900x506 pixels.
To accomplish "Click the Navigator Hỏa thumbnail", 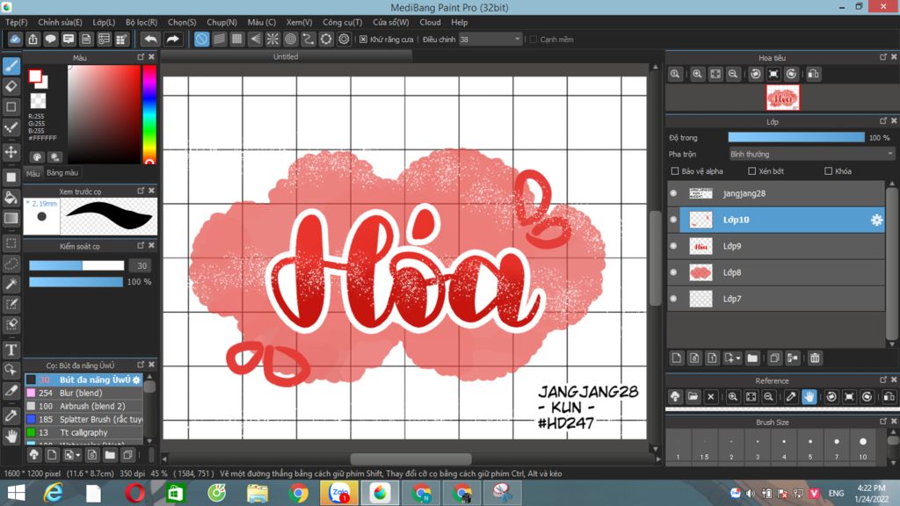I will [x=782, y=98].
